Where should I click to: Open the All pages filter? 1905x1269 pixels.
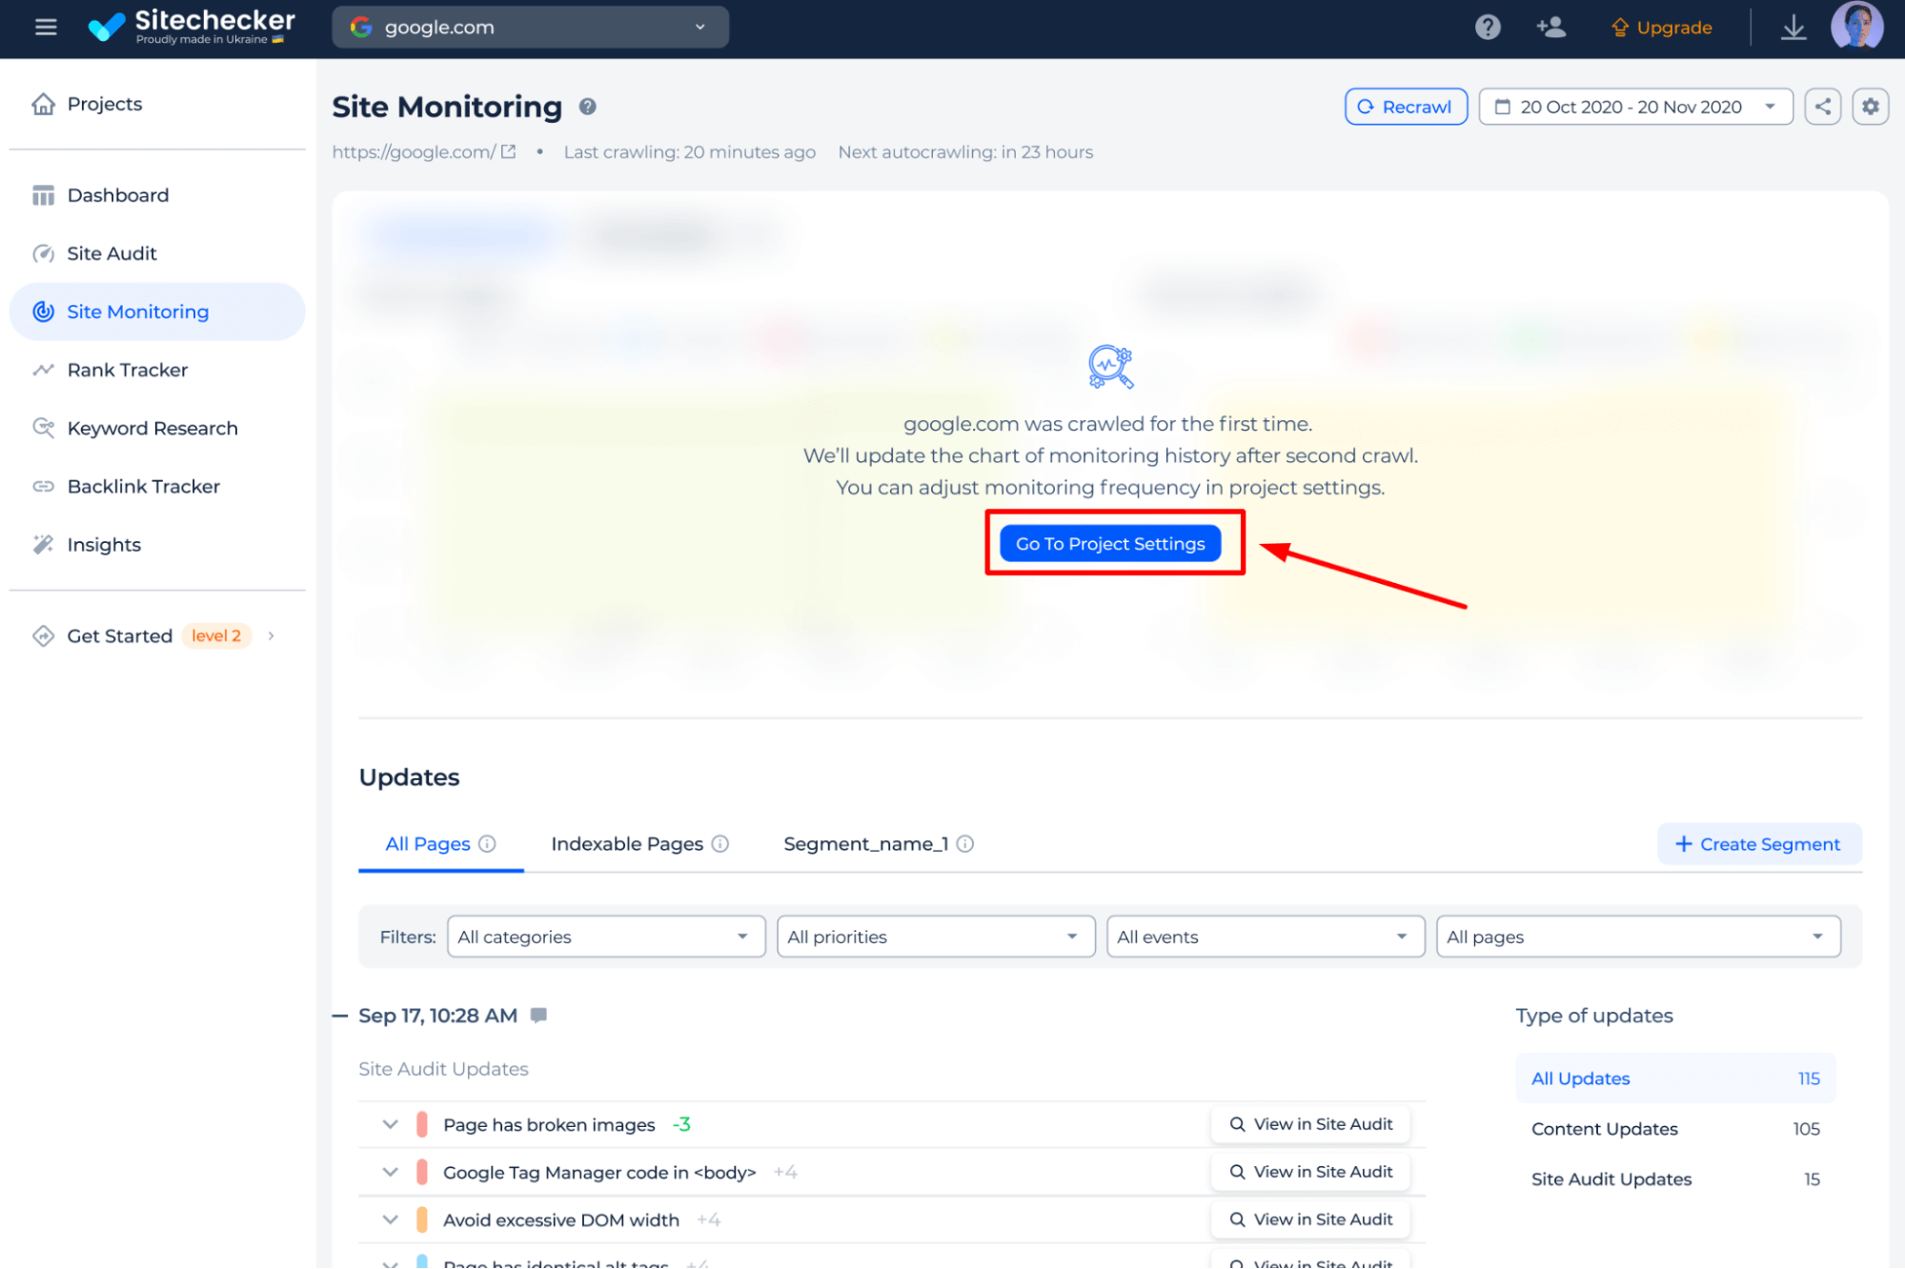pos(1638,937)
